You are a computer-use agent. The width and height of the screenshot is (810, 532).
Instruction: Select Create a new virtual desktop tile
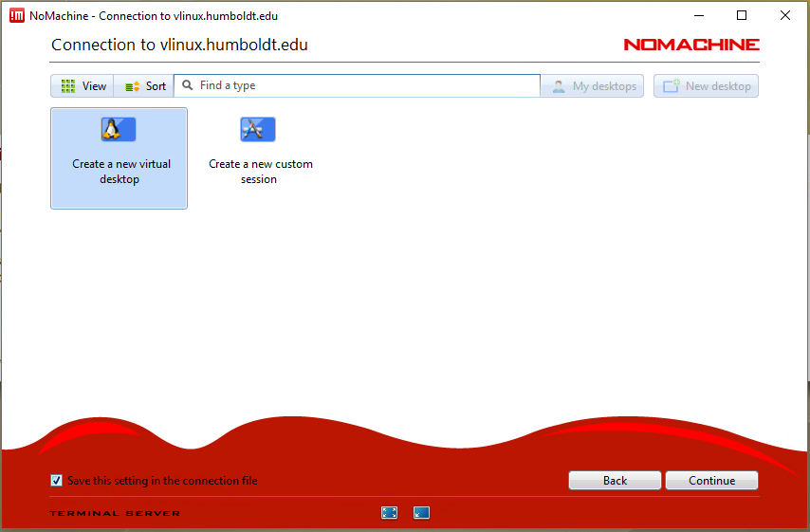119,158
